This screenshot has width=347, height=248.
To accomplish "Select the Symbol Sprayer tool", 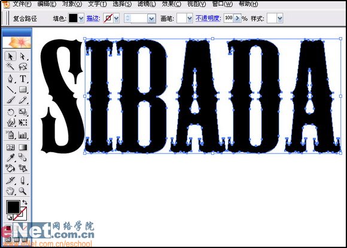I will pos(10,135).
